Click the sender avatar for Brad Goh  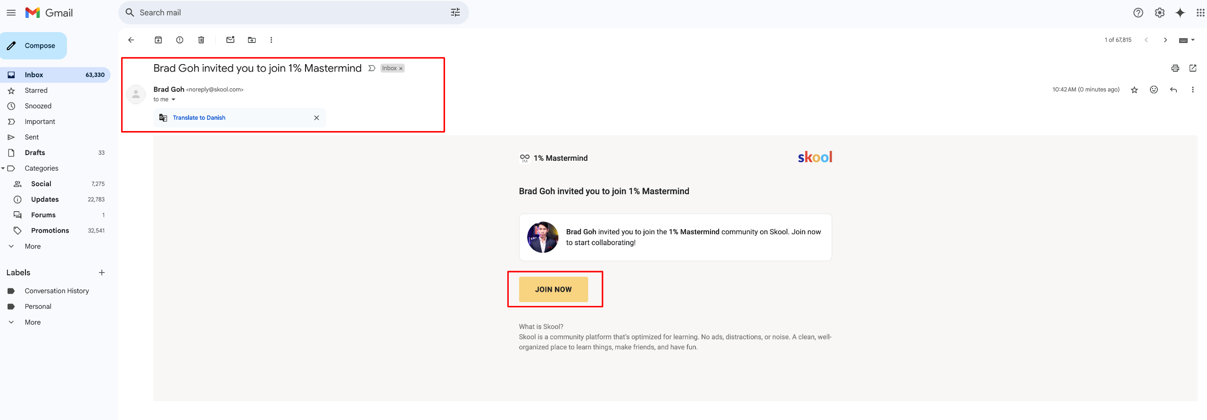(x=136, y=94)
